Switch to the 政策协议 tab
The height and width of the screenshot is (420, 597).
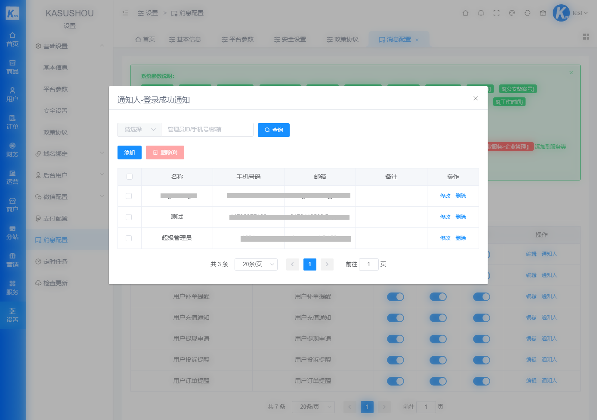[343, 39]
